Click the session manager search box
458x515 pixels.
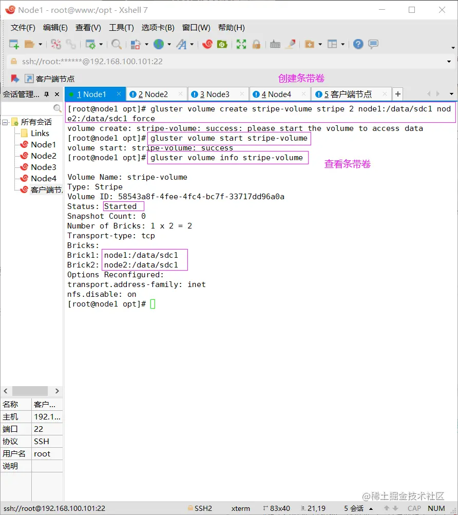tap(31, 108)
